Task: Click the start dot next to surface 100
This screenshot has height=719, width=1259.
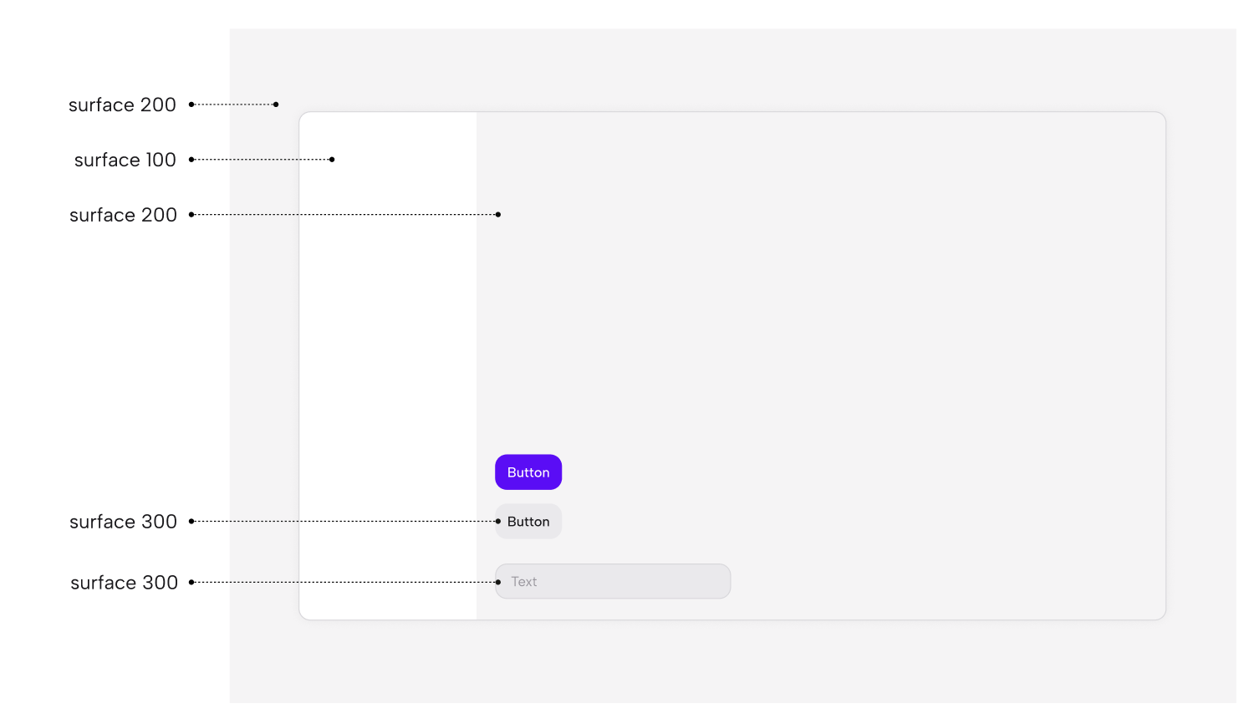Action: 191,160
